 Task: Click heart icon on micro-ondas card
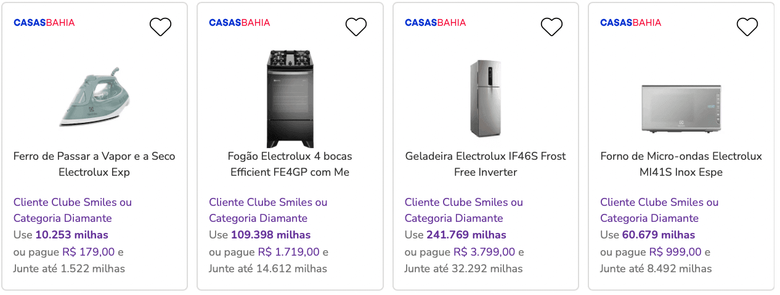tap(747, 26)
